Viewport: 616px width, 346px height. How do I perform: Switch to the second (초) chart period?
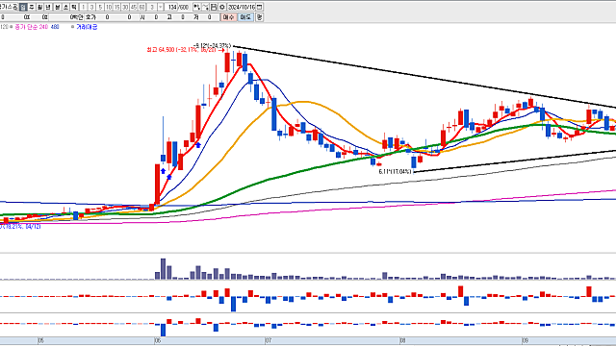coord(65,7)
